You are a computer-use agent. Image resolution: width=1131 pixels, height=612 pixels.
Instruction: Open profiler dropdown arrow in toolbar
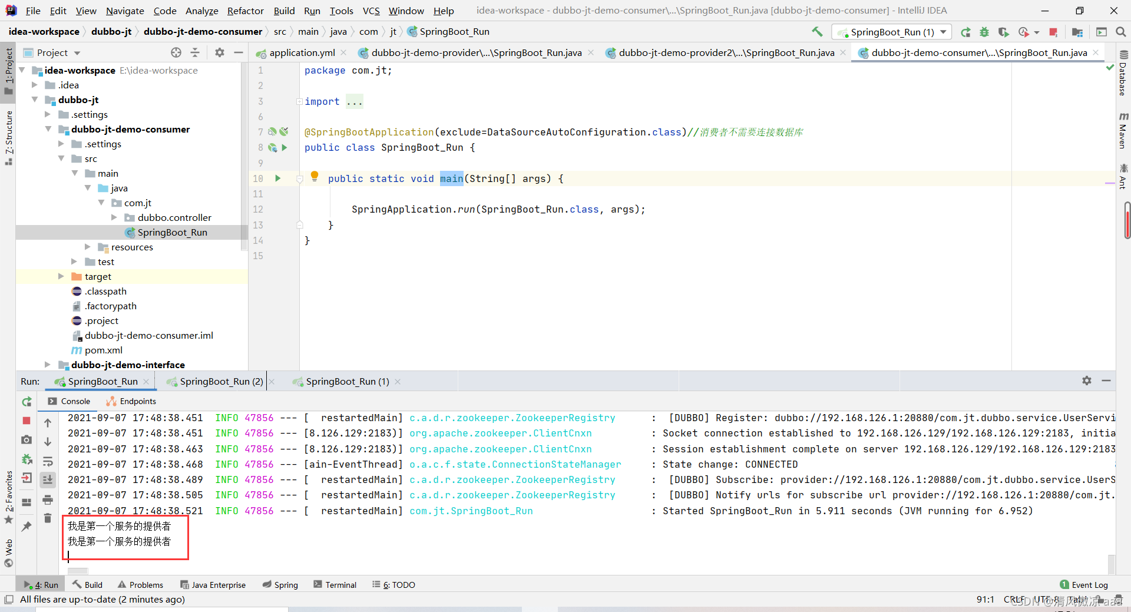pyautogui.click(x=1037, y=32)
